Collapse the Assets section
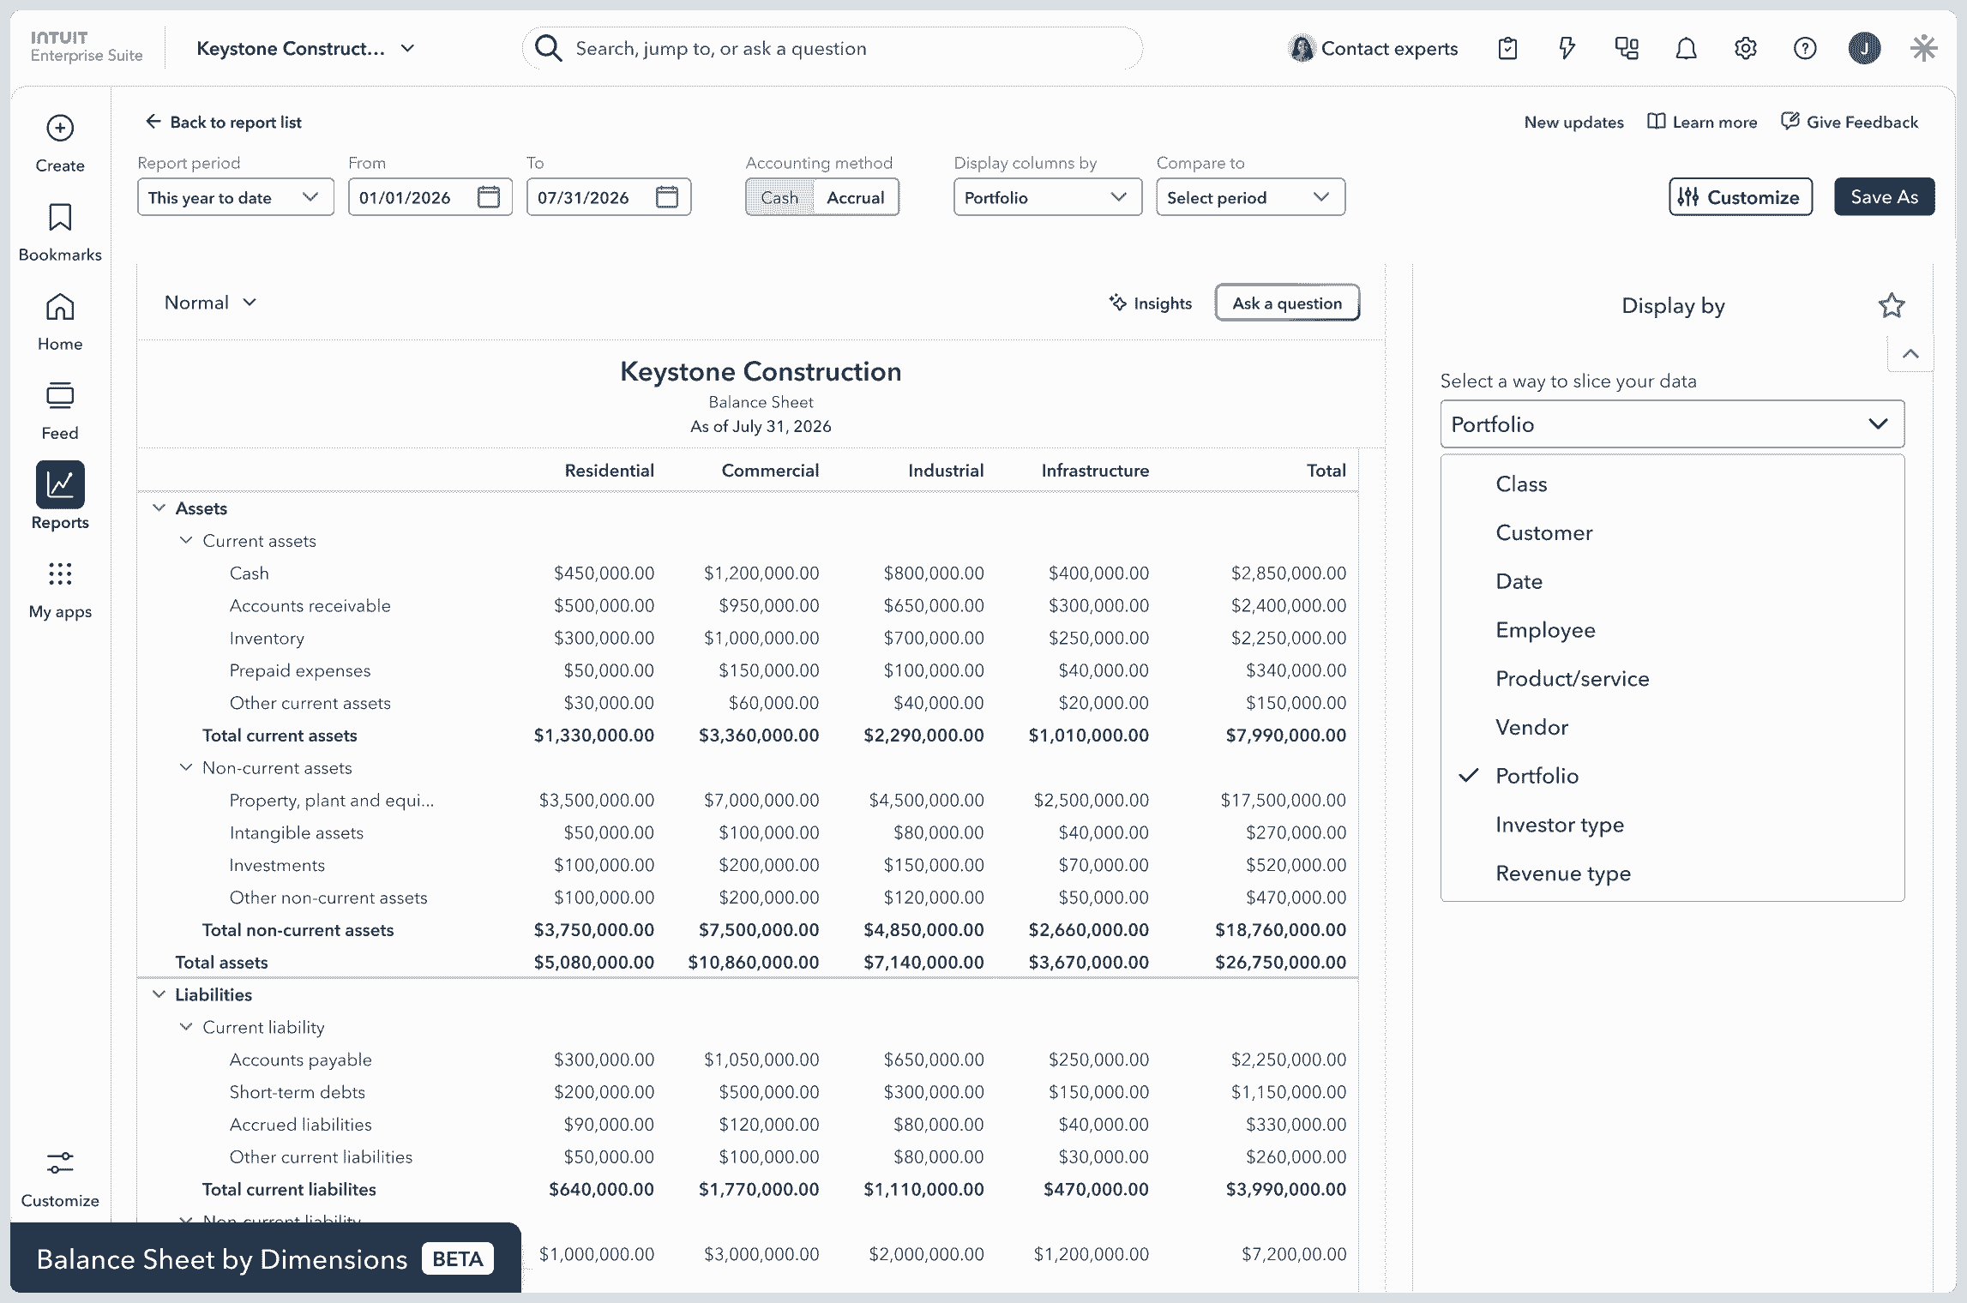Image resolution: width=1967 pixels, height=1303 pixels. (x=159, y=507)
